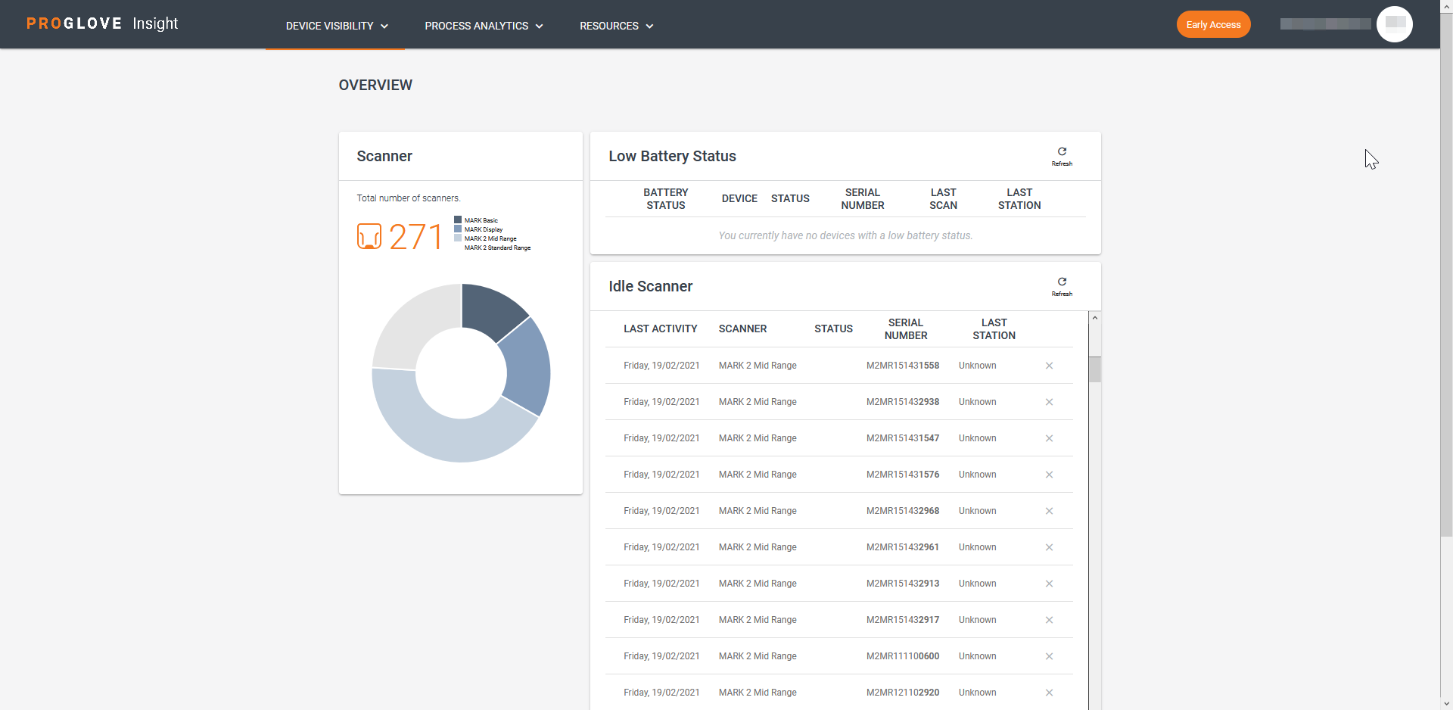Screen dimensions: 1453x710
Task: Click the Scanner column header in Idle Scanner
Action: 742,329
